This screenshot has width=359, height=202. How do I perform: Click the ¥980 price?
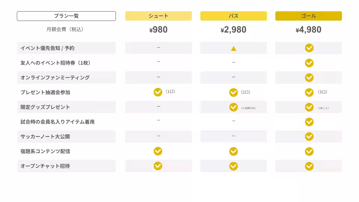(x=159, y=30)
